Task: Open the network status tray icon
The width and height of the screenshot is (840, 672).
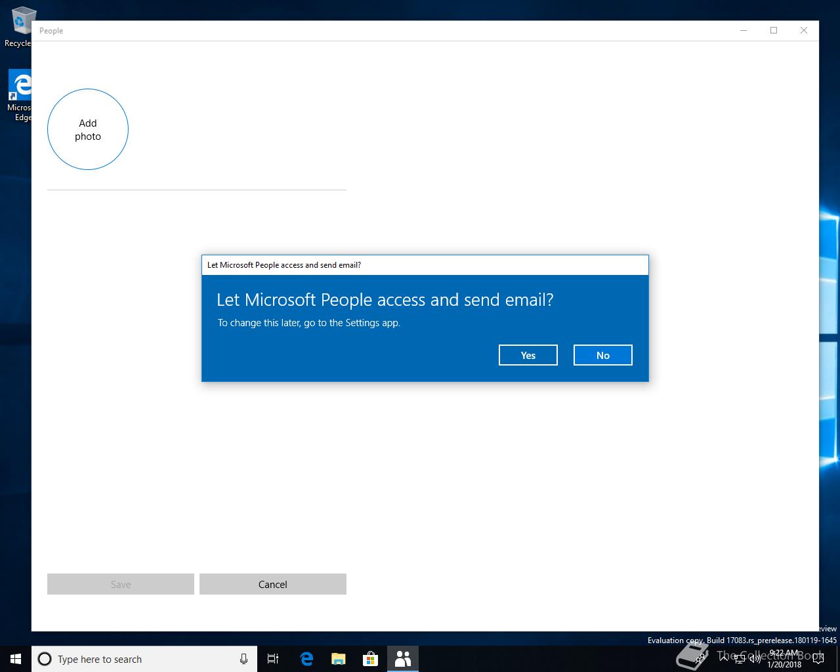Action: coord(740,658)
